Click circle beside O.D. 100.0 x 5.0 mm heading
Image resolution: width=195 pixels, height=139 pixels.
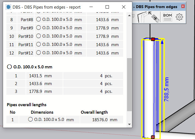pos(9,67)
